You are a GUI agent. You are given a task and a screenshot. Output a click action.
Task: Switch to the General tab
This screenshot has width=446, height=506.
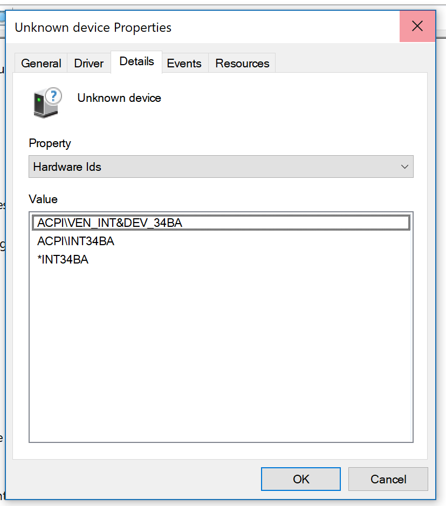(x=40, y=63)
